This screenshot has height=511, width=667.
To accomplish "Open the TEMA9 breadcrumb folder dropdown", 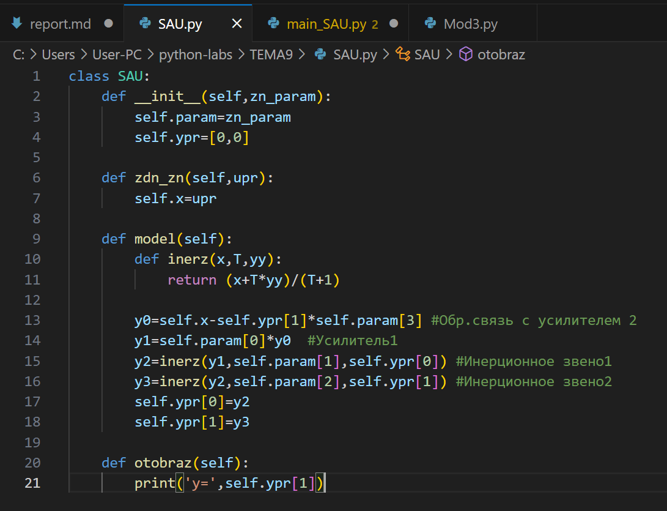I will coord(271,54).
